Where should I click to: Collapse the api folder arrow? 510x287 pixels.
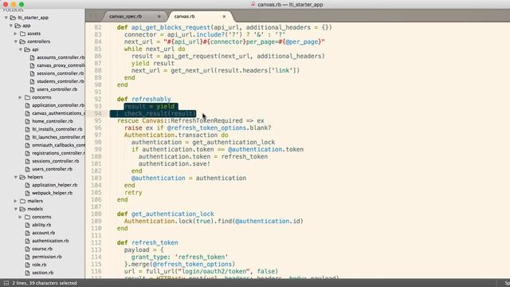21,49
